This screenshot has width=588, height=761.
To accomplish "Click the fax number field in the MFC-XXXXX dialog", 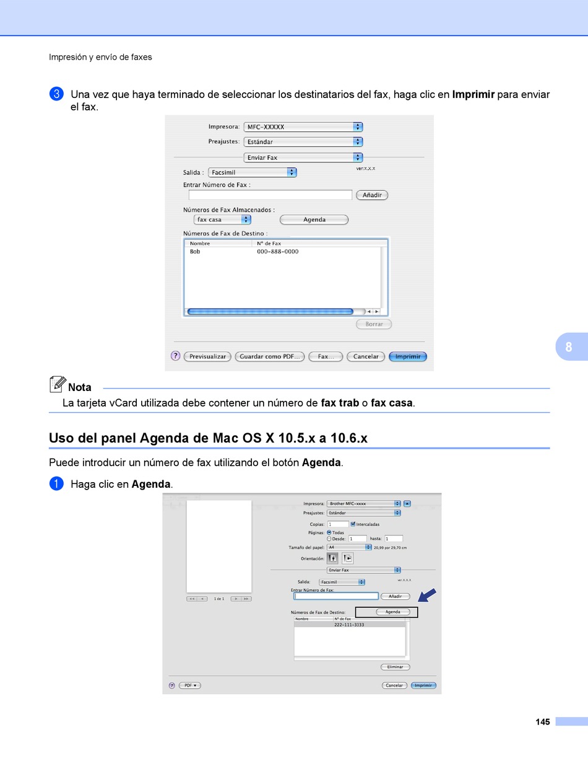I will coord(270,195).
